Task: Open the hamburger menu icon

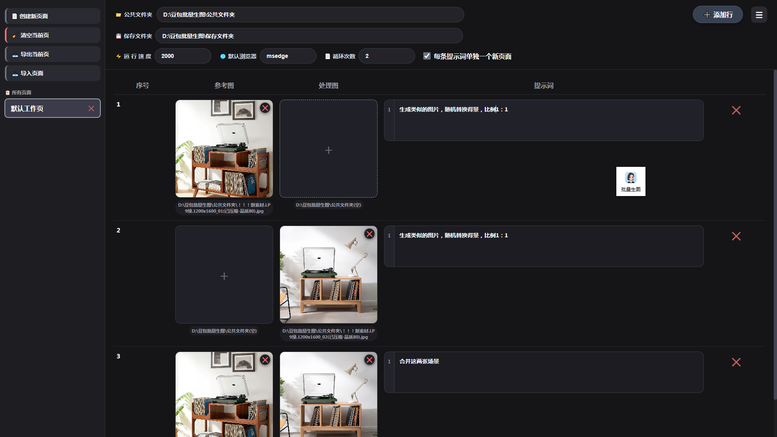Action: click(x=759, y=15)
